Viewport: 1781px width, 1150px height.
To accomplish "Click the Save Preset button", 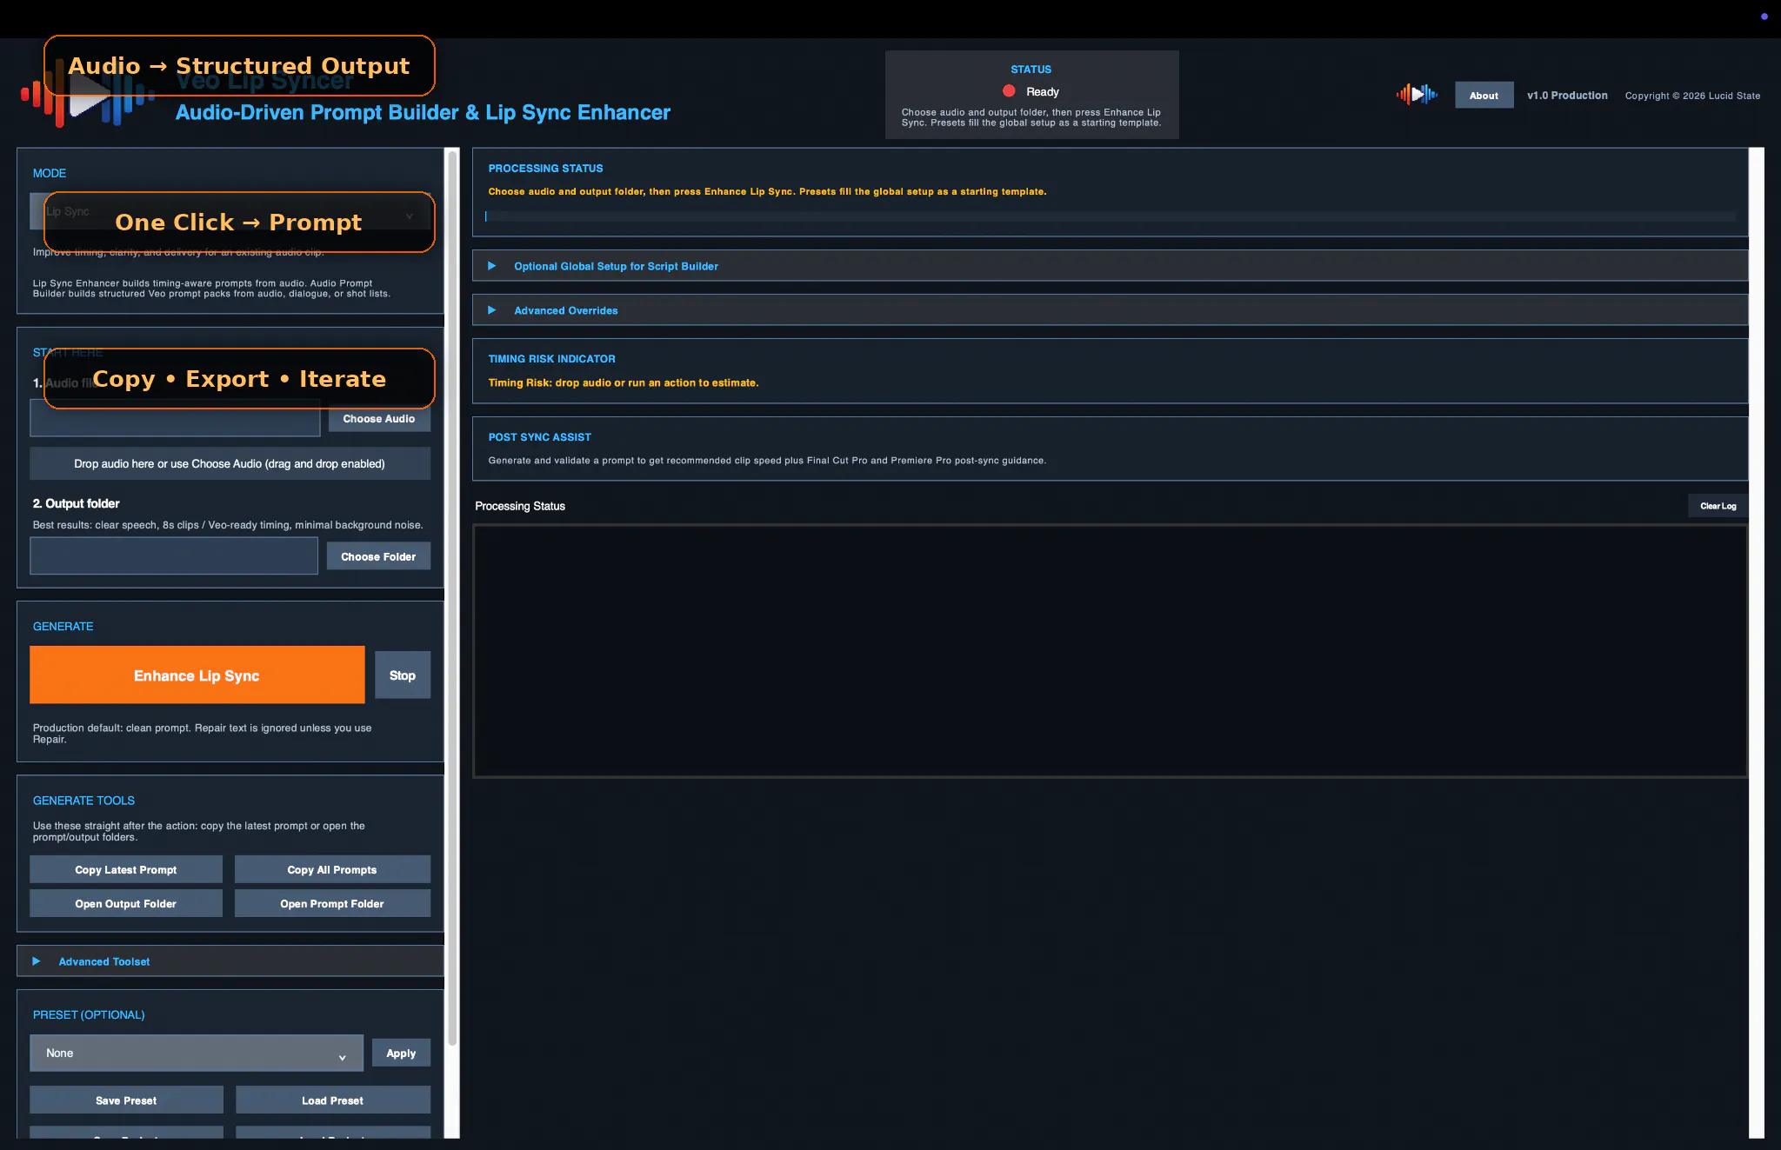I will click(x=126, y=1100).
